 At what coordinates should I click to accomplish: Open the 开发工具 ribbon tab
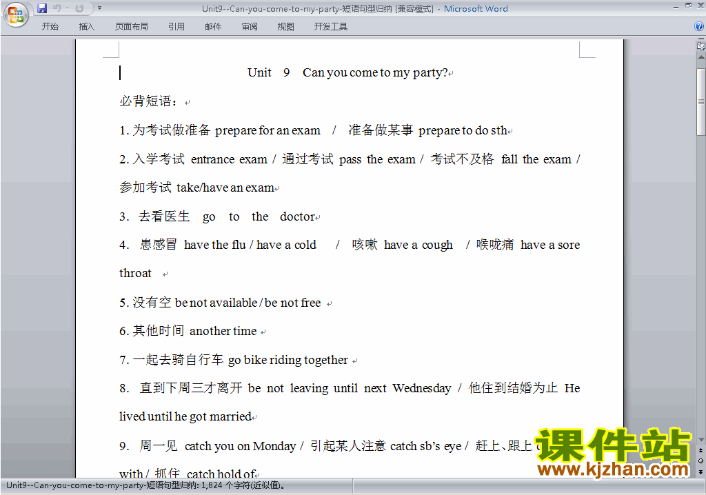(x=330, y=27)
